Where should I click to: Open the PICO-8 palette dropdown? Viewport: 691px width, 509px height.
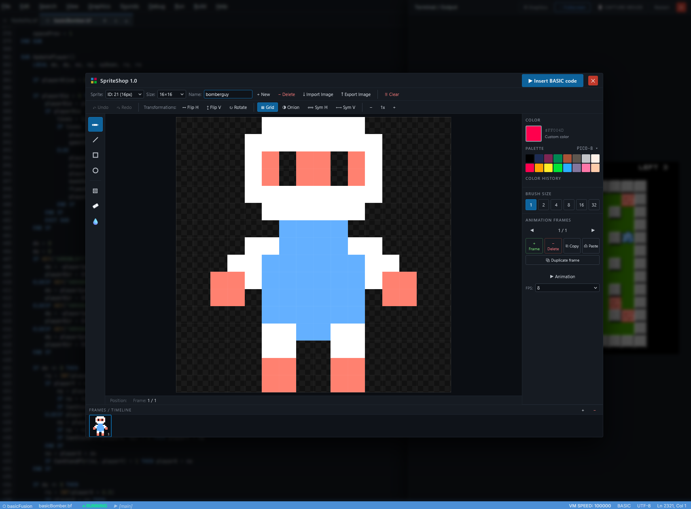pos(587,148)
